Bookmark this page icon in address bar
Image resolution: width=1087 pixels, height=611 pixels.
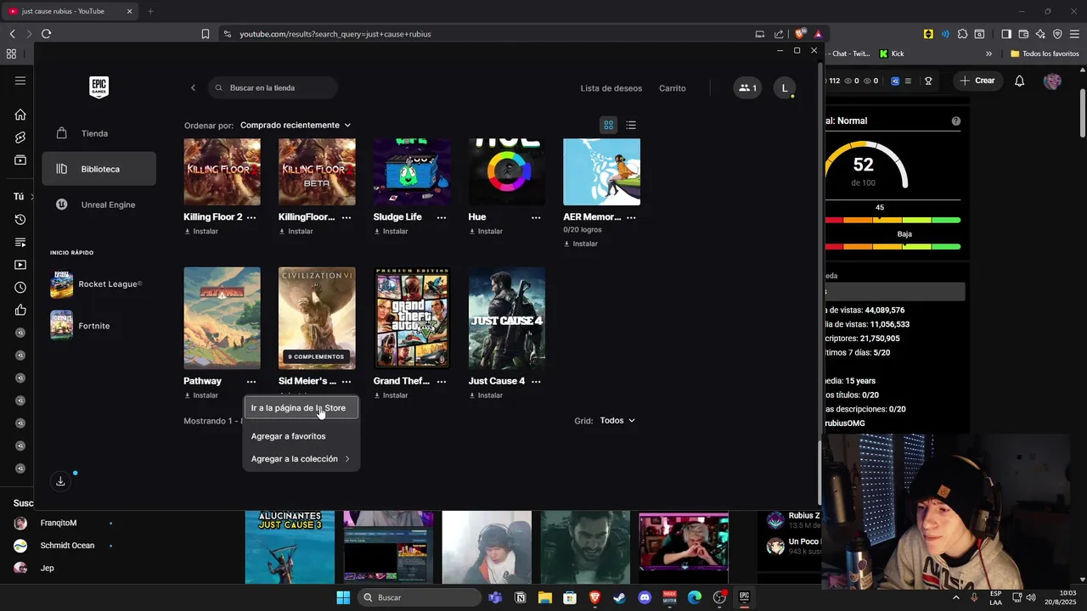point(205,34)
